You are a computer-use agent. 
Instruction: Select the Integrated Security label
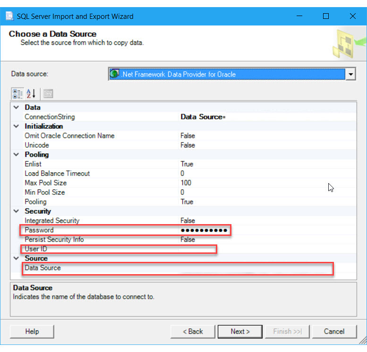[x=52, y=220]
